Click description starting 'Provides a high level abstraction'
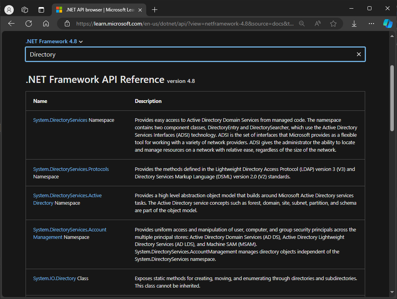This screenshot has height=299, width=397. click(x=245, y=203)
